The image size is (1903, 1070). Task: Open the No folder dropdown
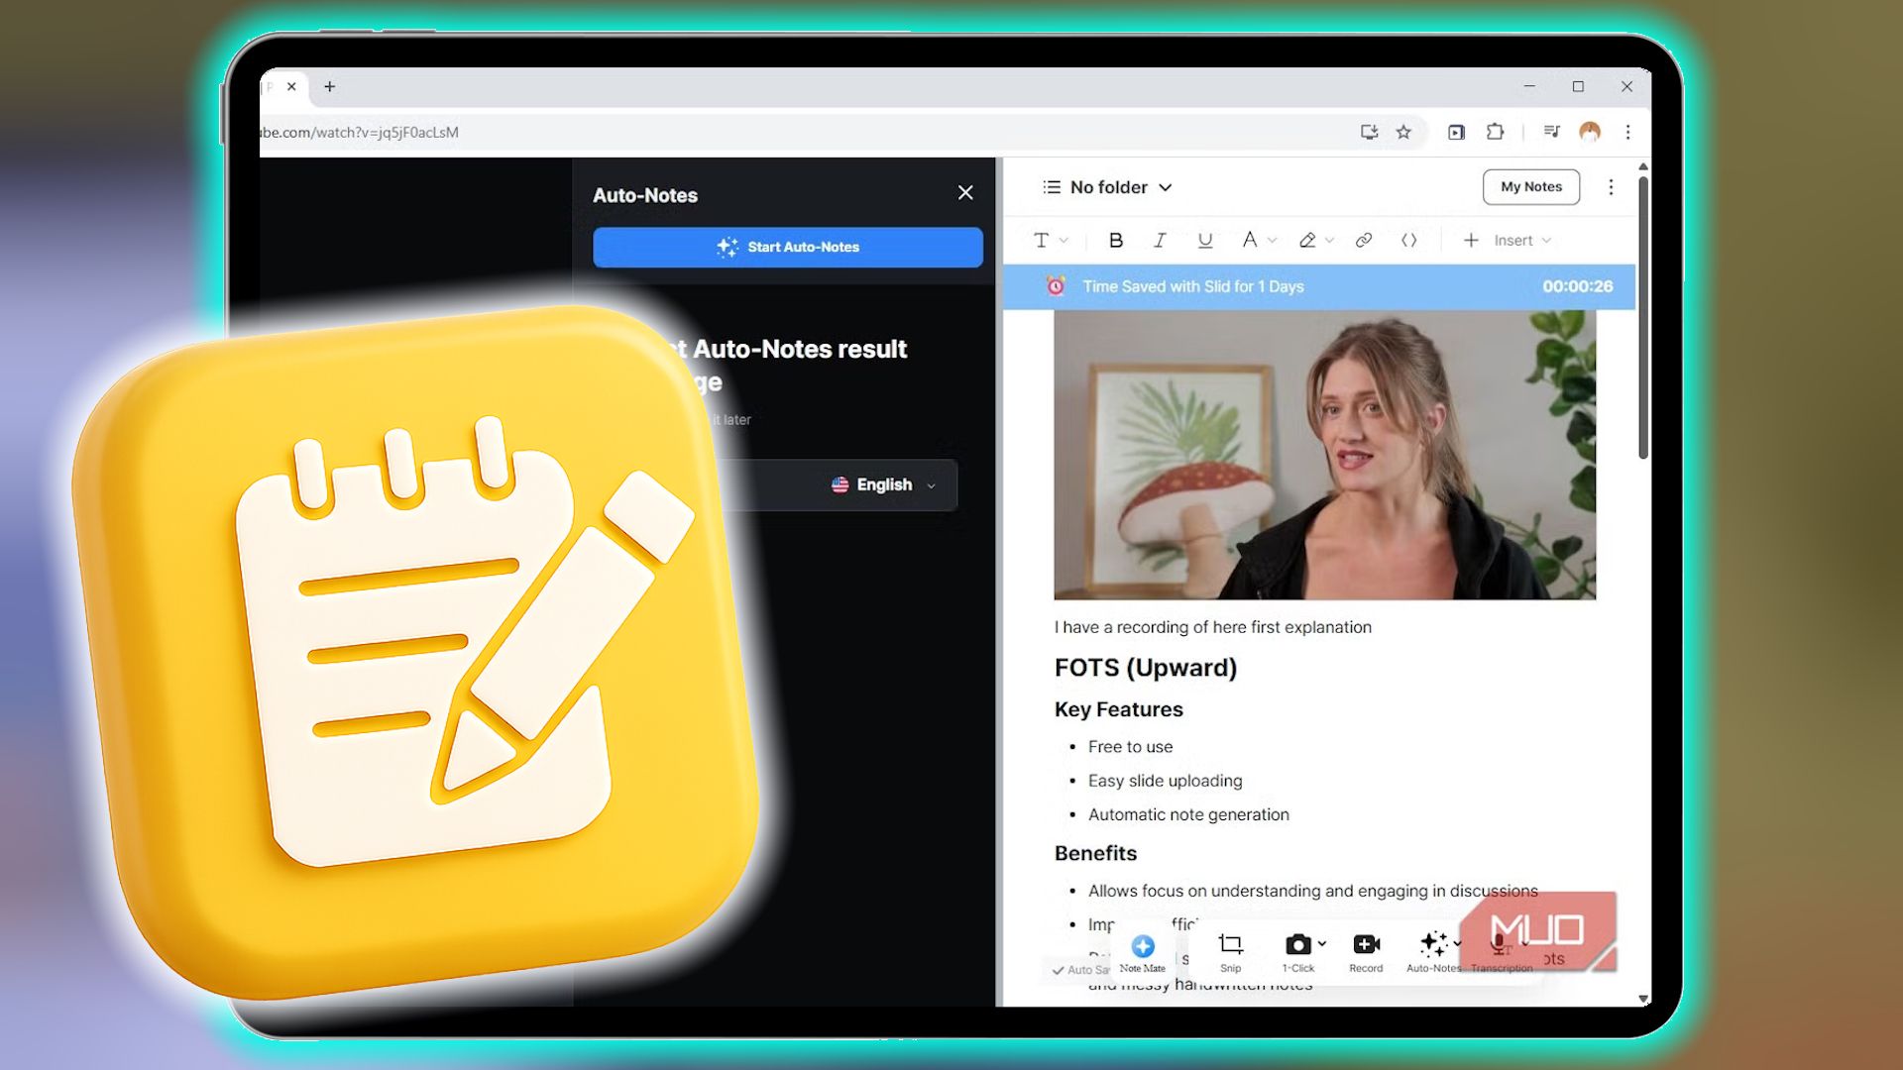click(x=1107, y=186)
